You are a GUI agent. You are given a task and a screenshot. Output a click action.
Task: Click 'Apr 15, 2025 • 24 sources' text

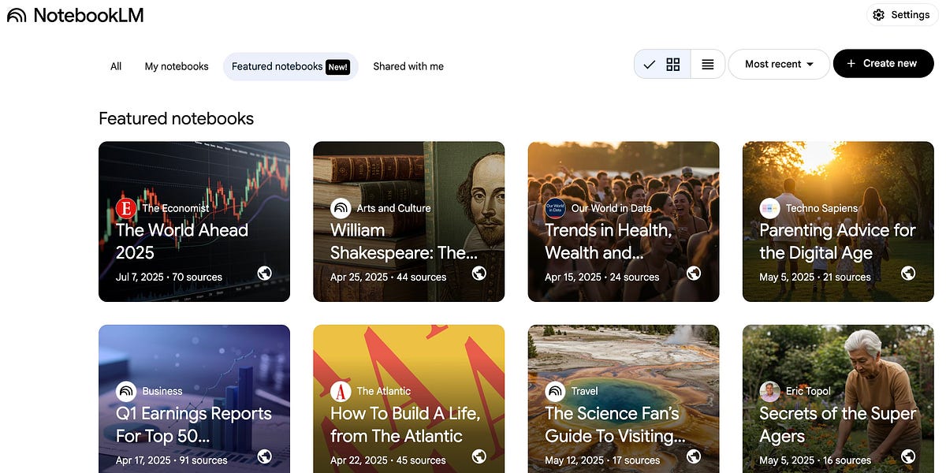click(601, 277)
